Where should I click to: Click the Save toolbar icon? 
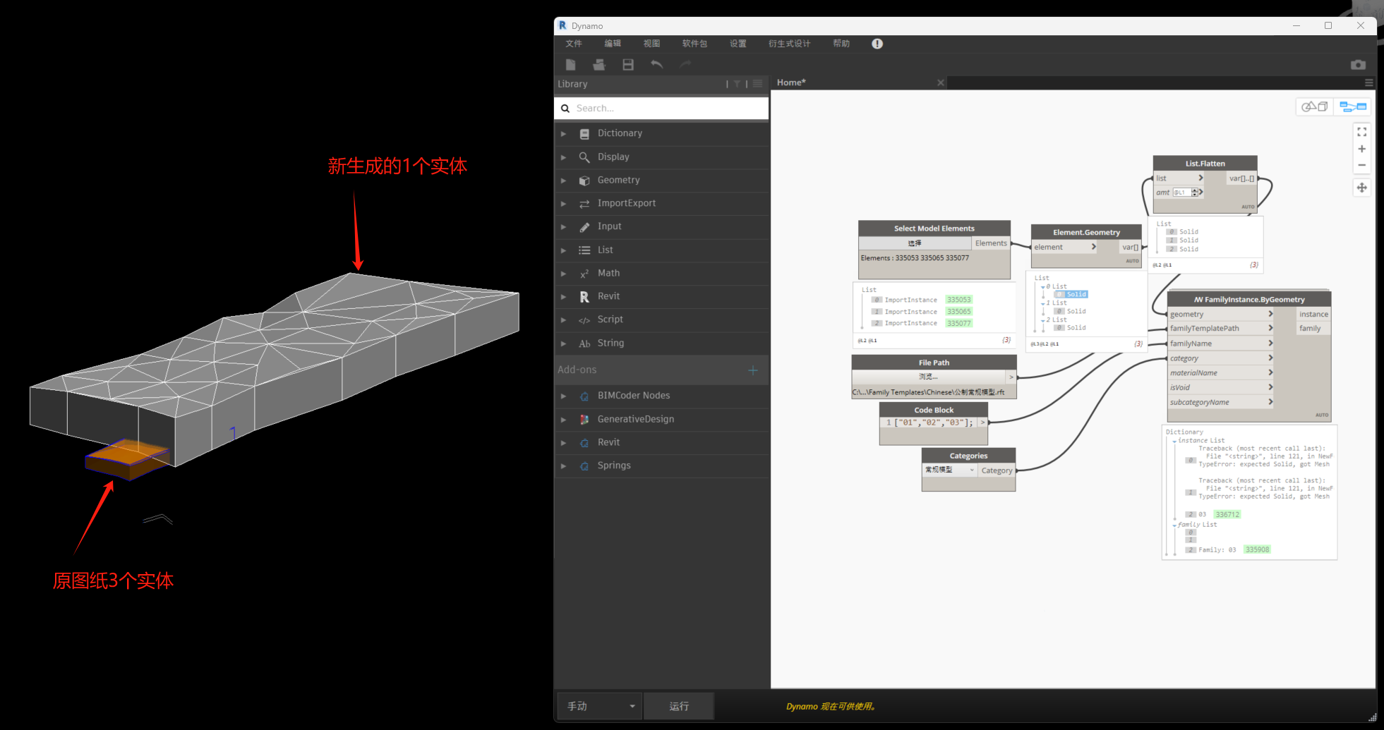tap(627, 65)
